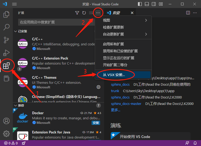The image size is (201, 146).
Task: Select the Docker extension entry
Action: tap(58, 118)
